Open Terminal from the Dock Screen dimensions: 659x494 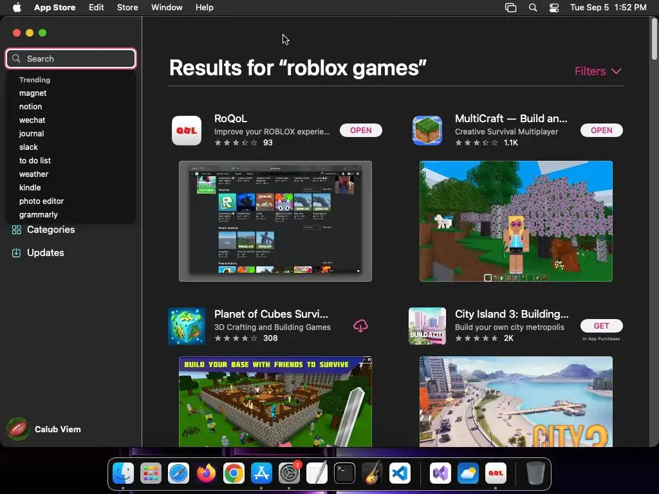click(x=345, y=473)
